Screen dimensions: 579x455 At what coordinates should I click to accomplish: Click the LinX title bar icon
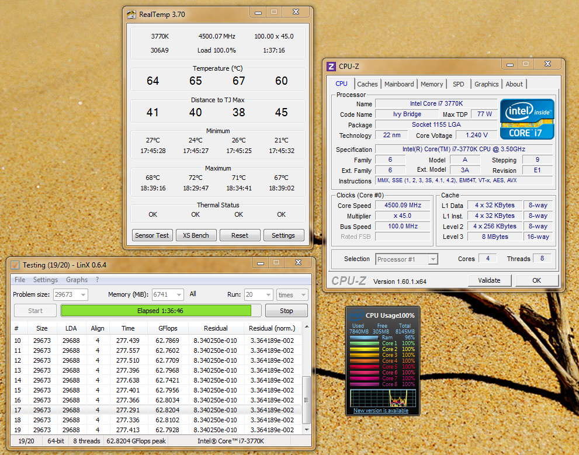point(15,265)
